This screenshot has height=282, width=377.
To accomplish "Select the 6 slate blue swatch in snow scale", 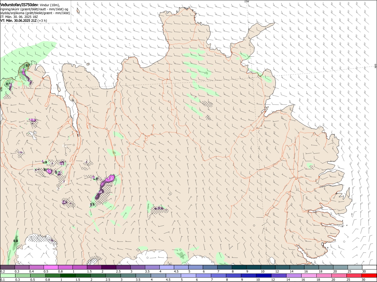I will [x=210, y=267].
